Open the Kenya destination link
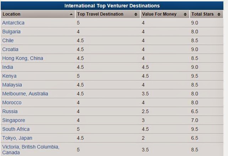This screenshot has height=156, width=228. 9,76
